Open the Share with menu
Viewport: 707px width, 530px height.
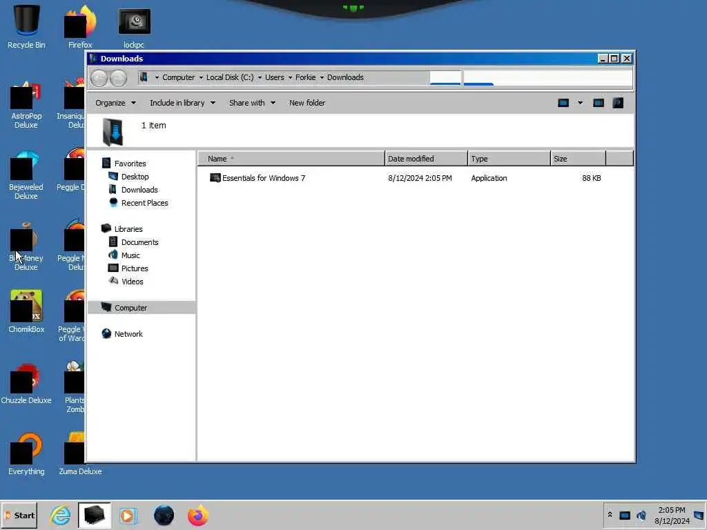click(252, 103)
